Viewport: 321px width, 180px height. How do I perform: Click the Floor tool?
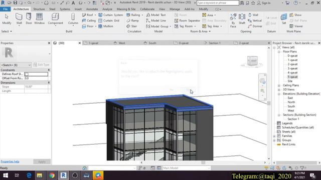88,26
